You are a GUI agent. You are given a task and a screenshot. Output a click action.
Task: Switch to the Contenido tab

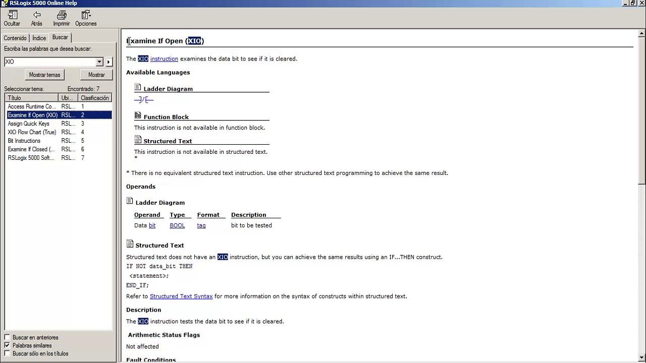point(15,38)
